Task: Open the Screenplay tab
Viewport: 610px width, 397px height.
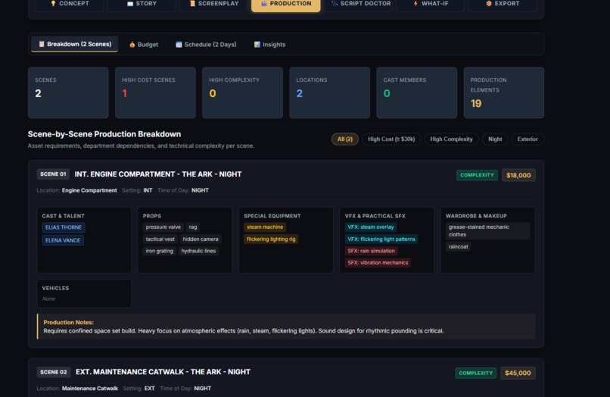Action: tap(213, 4)
